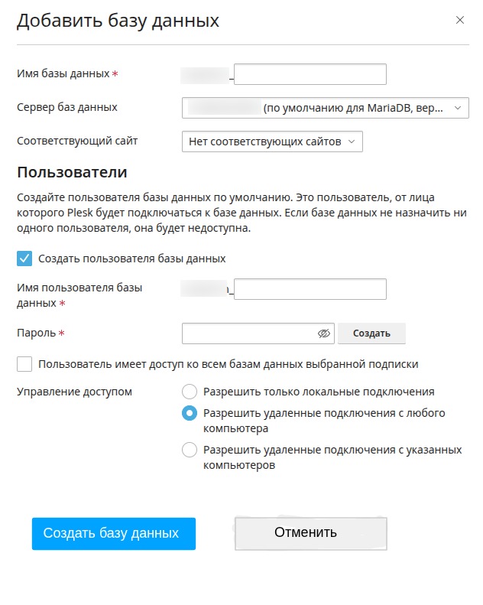Select Разрешить только локальные подключения radio
This screenshot has height=605, width=483.
pyautogui.click(x=190, y=392)
